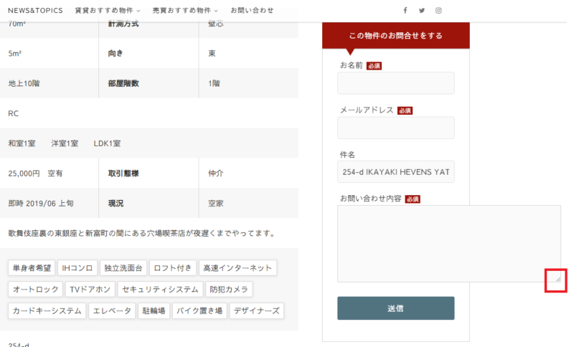Click the 送信 submit button
The image size is (574, 347).
(395, 308)
